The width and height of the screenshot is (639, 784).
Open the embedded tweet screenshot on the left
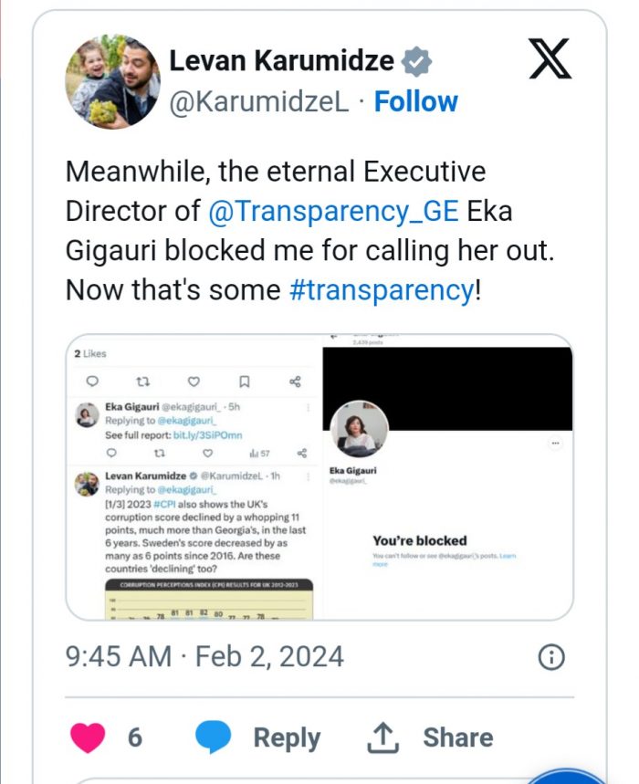[194, 477]
